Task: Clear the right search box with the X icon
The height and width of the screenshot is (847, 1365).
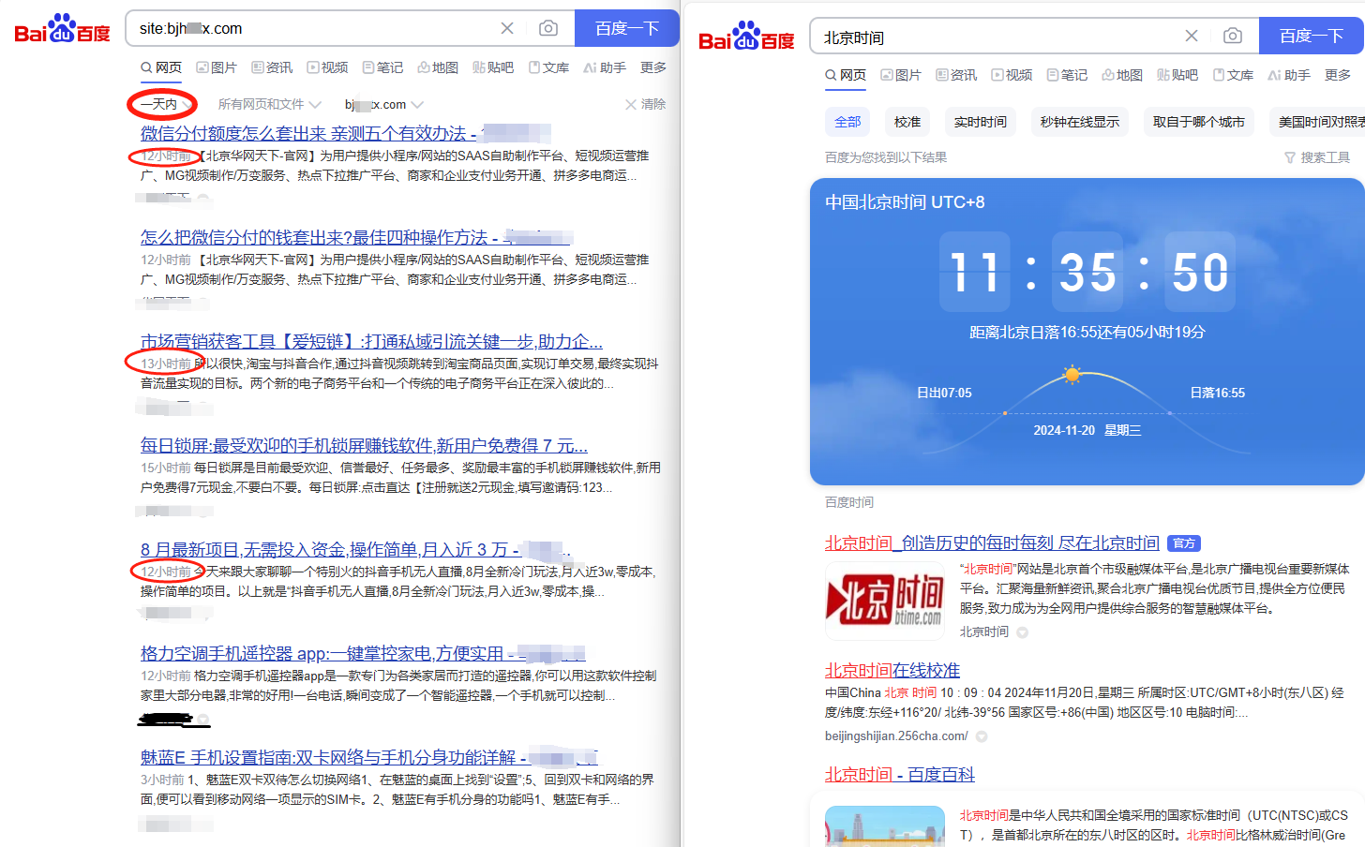Action: tap(1192, 36)
